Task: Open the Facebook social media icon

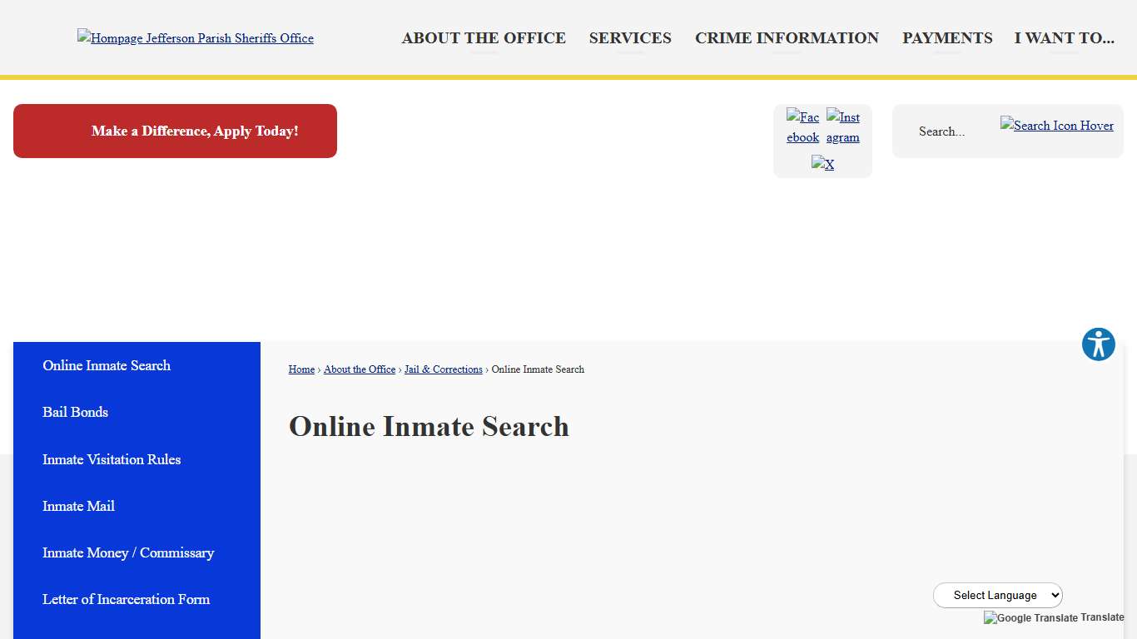Action: tap(802, 126)
